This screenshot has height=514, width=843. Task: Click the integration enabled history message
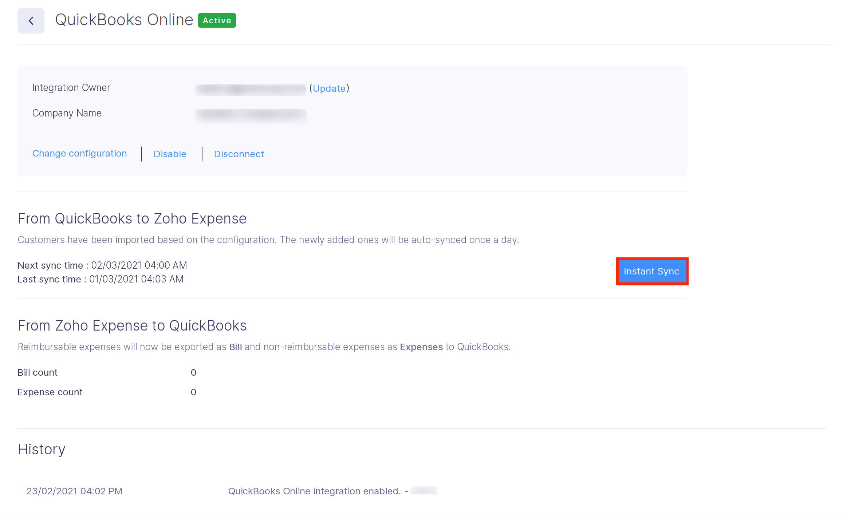[x=314, y=491]
